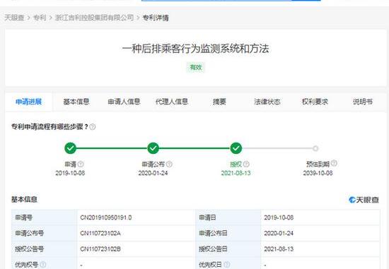
Task: Click the grant number CN110723102B
Action: point(100,249)
